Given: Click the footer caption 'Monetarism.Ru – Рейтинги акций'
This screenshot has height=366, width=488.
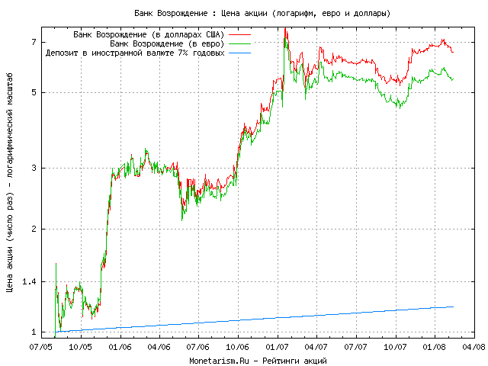Looking at the screenshot, I should [x=258, y=361].
